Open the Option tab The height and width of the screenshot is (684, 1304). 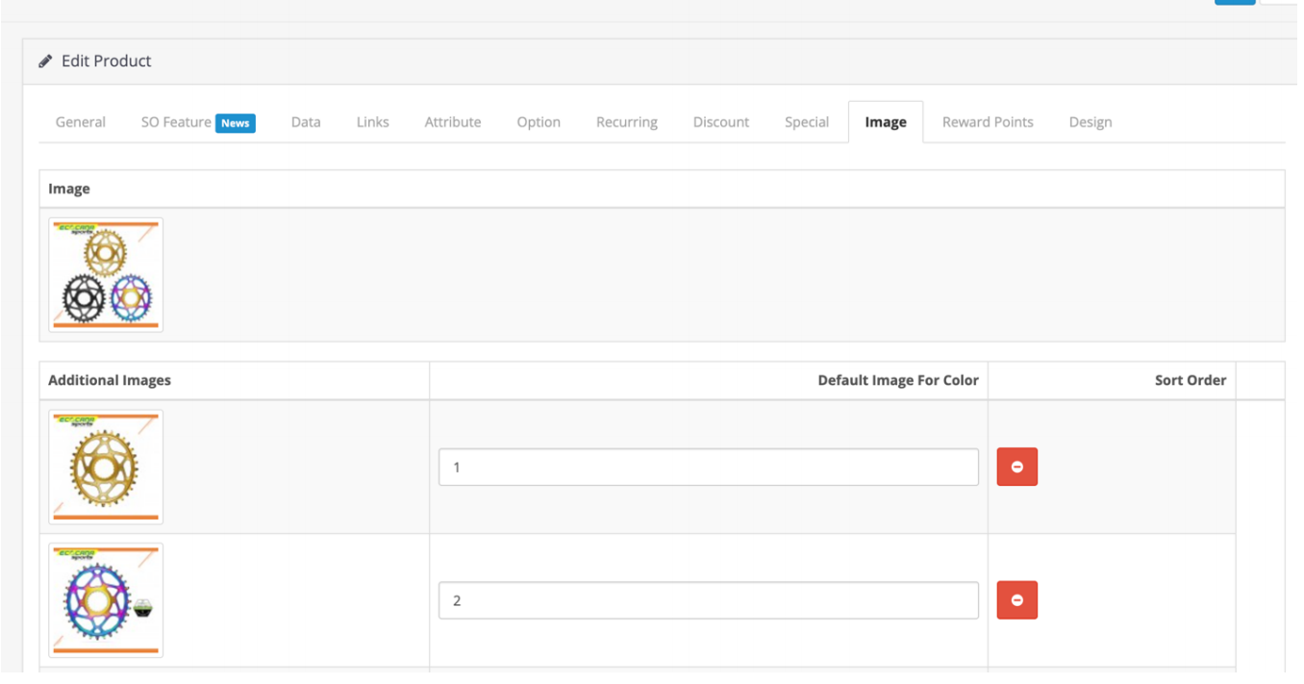[x=539, y=122]
